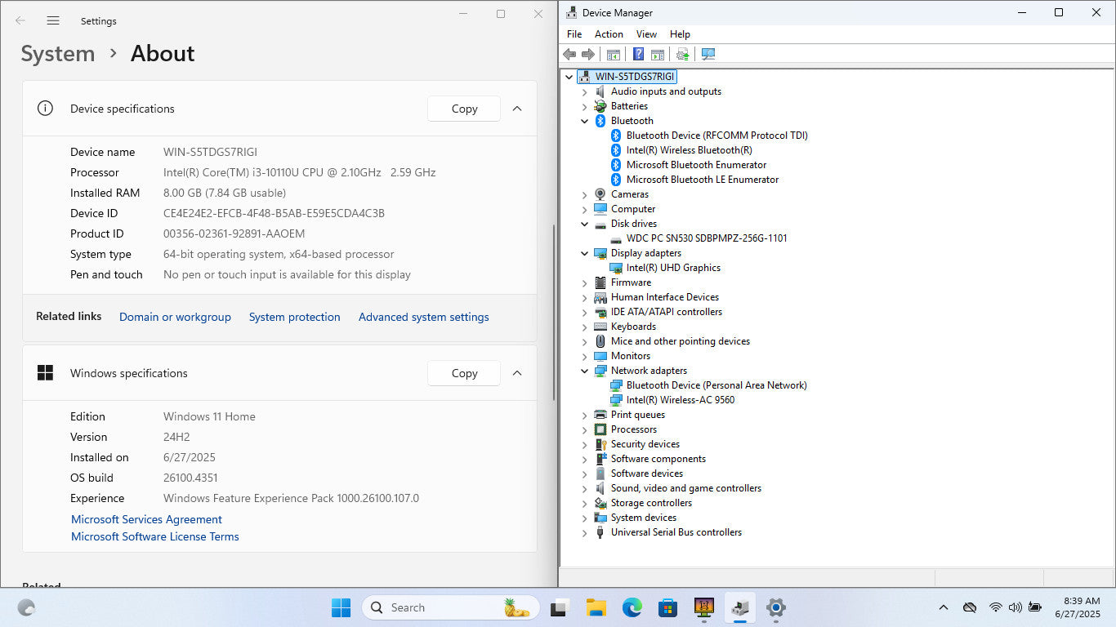Select the IDE ATA/ATAPI controllers row

coord(666,312)
